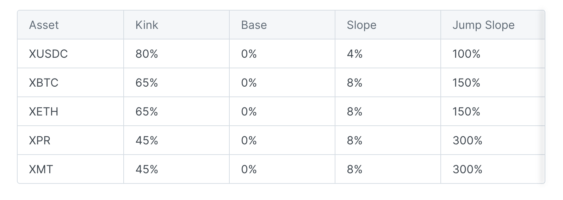Viewport: 563px width, 200px height.
Task: Click XETH's 150% Jump Slope value
Action: (466, 112)
